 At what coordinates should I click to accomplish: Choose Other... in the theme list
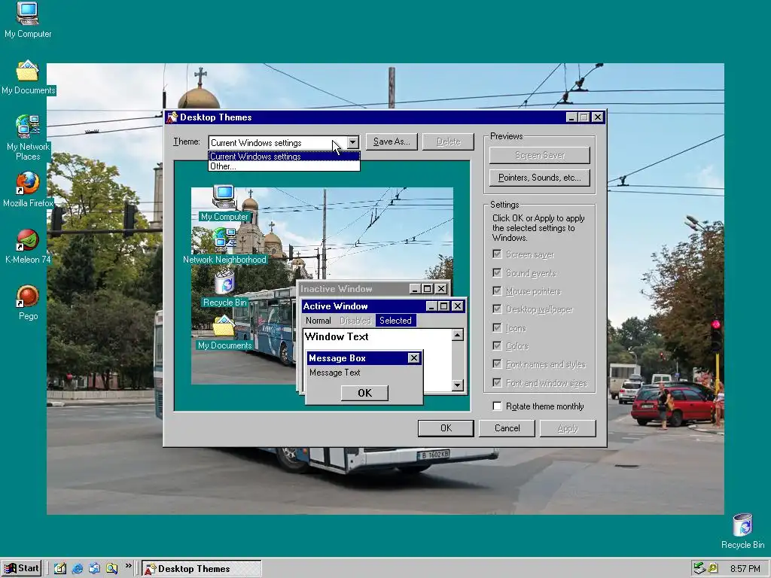point(284,166)
